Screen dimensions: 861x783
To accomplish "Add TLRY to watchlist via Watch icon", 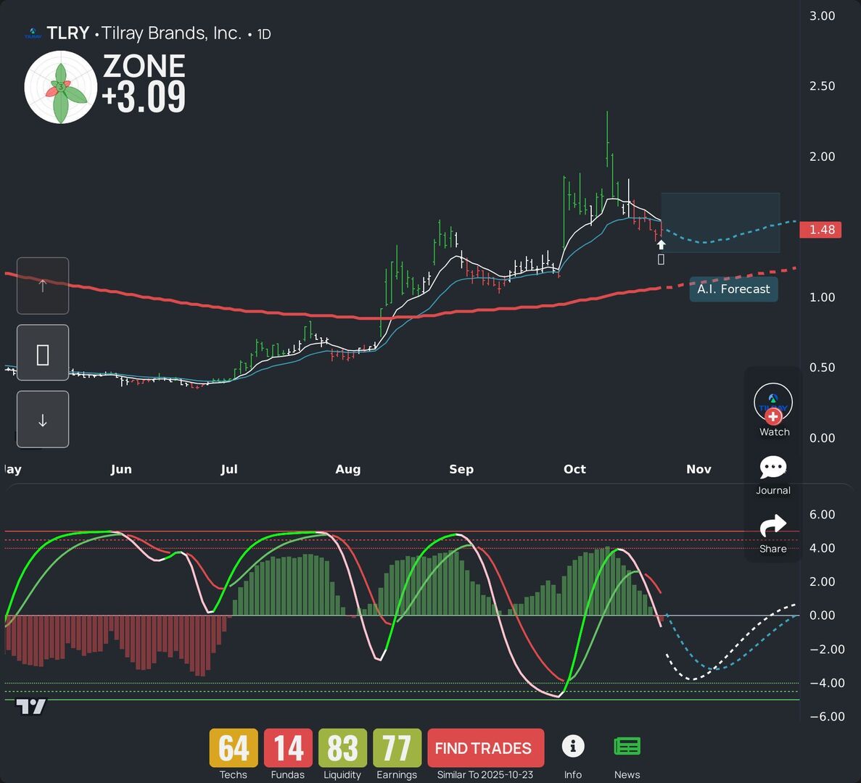I will pos(773,403).
